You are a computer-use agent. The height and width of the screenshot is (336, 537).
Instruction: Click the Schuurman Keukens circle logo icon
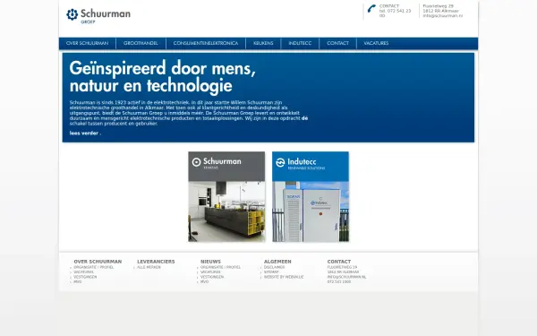pyautogui.click(x=196, y=162)
